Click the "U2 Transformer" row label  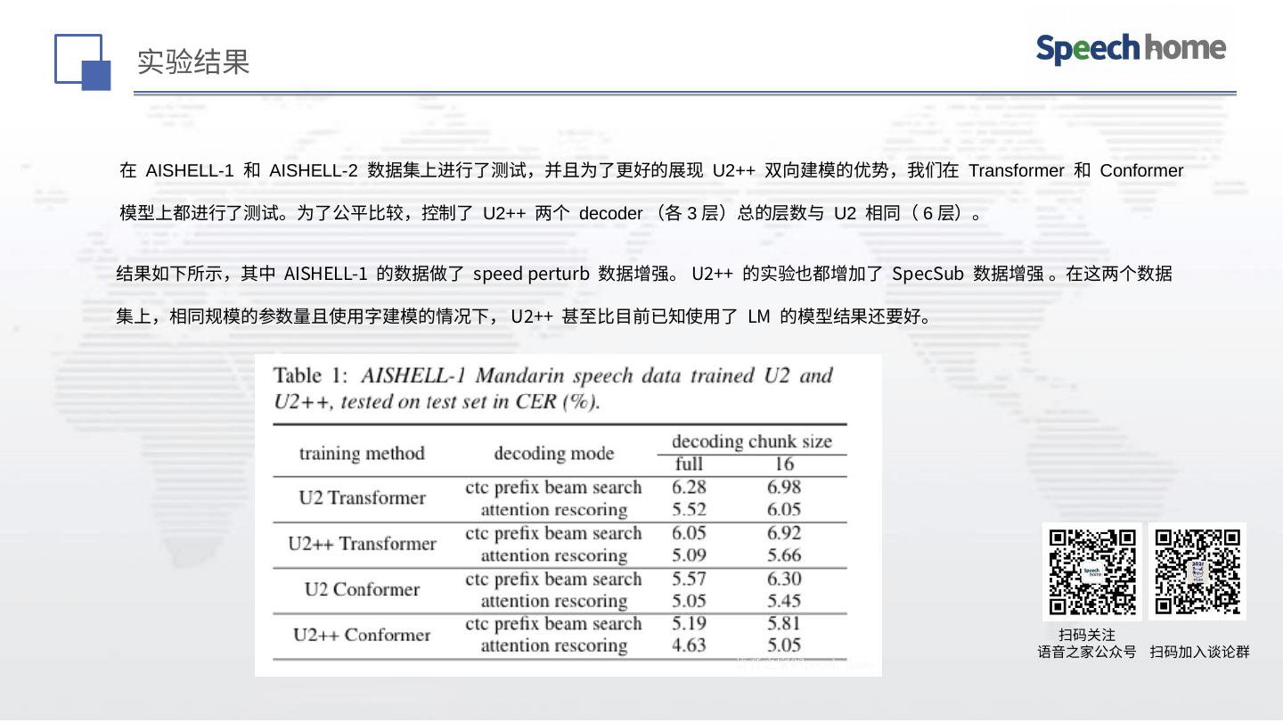tap(362, 497)
